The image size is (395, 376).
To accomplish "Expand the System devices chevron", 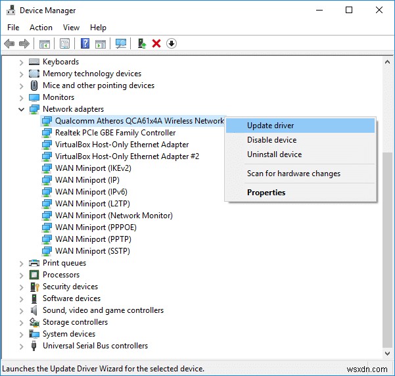I will (x=22, y=335).
